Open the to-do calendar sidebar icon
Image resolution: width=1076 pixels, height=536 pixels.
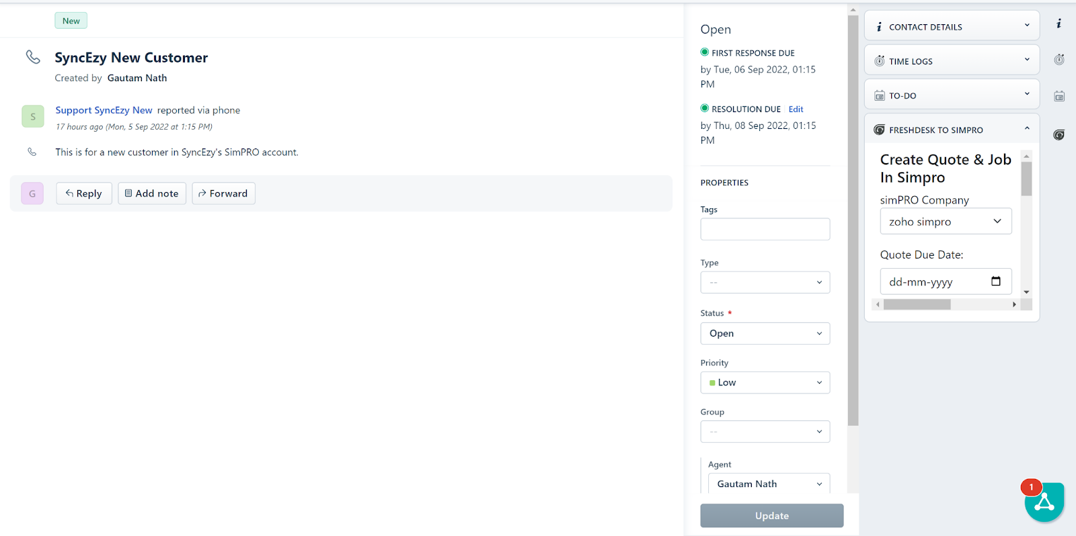tap(1059, 96)
